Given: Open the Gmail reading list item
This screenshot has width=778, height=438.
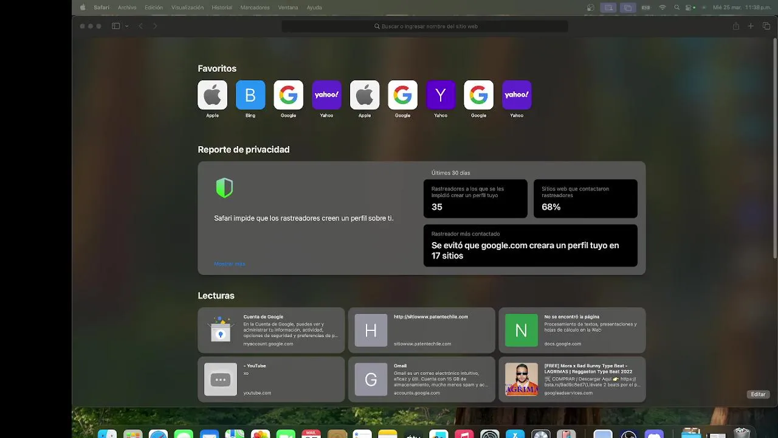Looking at the screenshot, I should pos(422,379).
